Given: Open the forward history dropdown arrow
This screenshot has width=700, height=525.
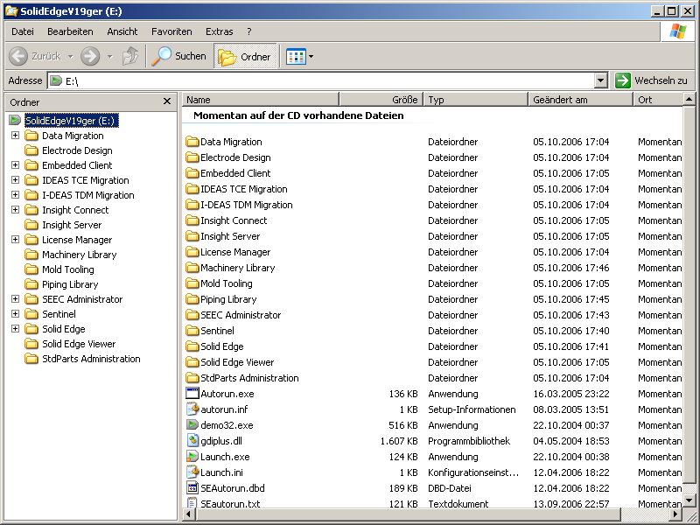Looking at the screenshot, I should (x=110, y=56).
